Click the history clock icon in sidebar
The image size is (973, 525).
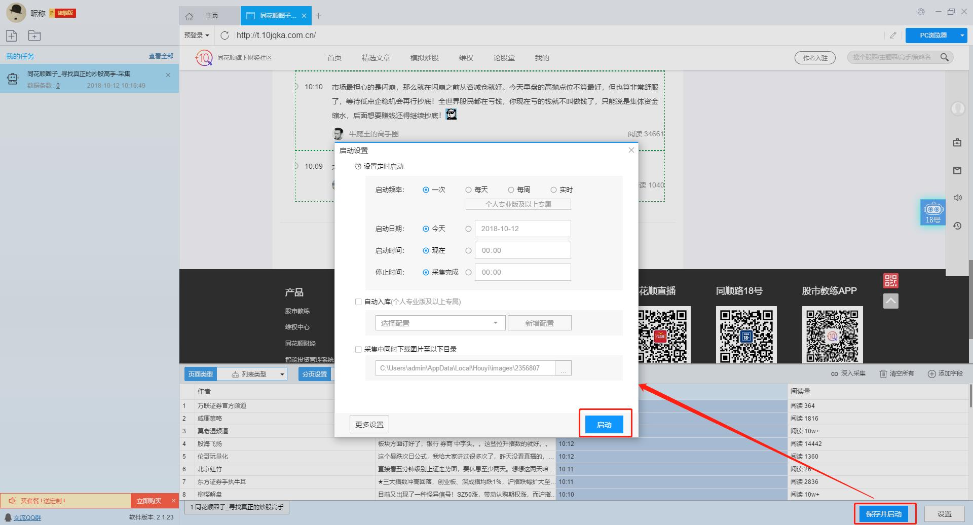pos(957,226)
